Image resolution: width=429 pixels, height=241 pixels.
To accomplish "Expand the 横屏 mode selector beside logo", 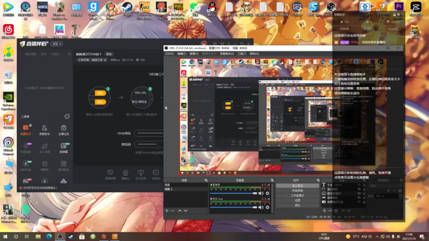I will (57, 44).
